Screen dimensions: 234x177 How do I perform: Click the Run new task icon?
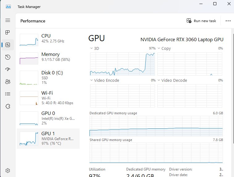[189, 21]
